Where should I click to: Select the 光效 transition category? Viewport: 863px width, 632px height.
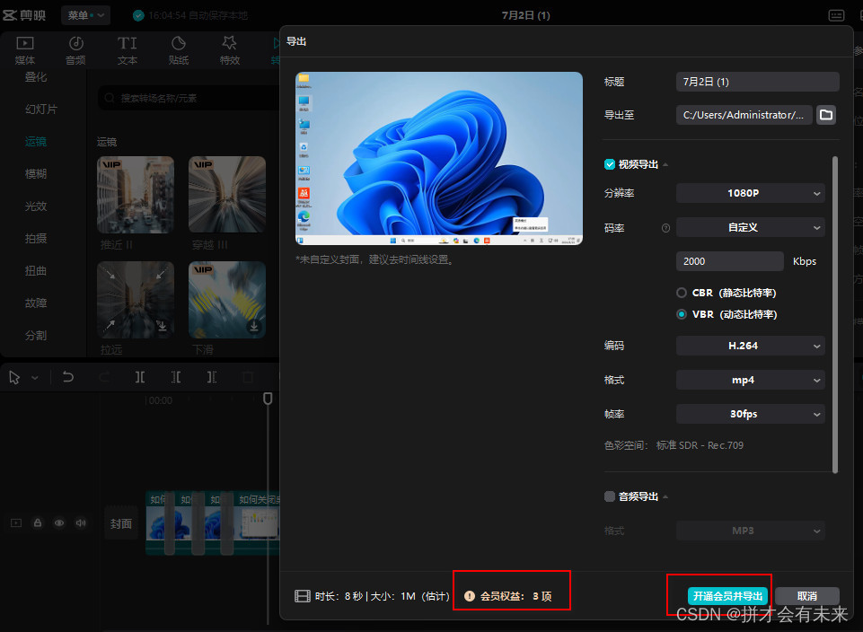[36, 206]
